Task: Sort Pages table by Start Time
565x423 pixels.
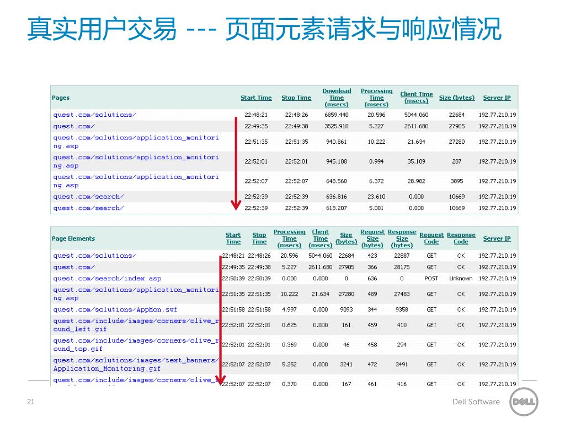Action: tap(256, 97)
